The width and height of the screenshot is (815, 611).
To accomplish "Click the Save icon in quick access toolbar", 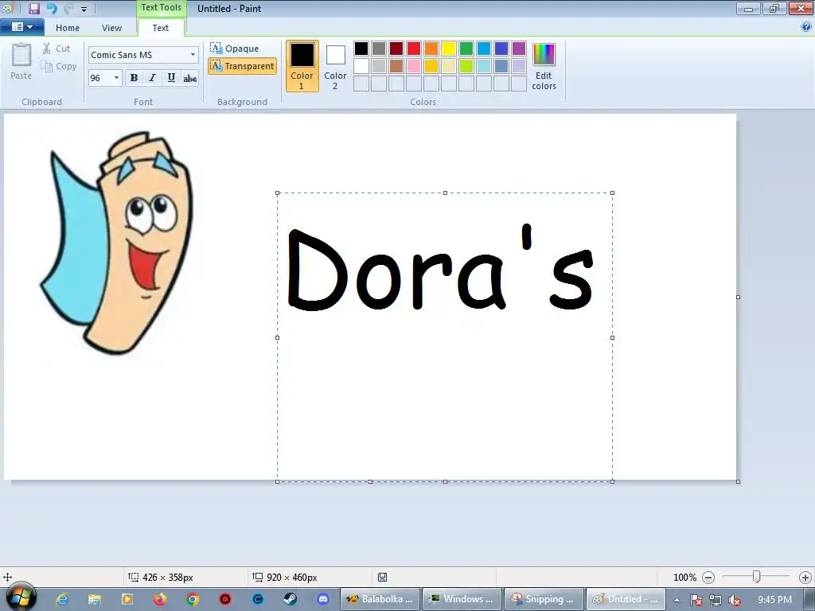I will point(34,8).
